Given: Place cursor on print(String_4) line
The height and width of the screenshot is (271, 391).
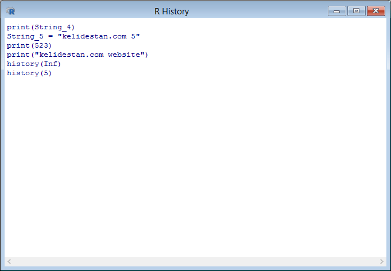Looking at the screenshot, I should 41,27.
